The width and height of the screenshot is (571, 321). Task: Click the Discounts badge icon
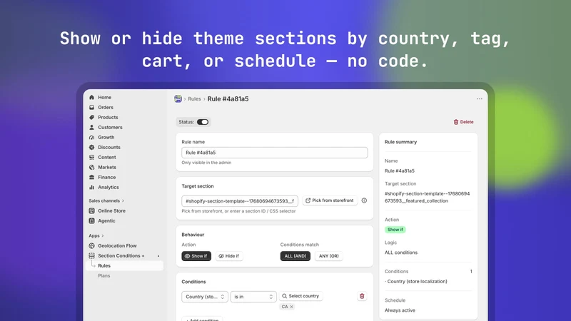point(92,148)
